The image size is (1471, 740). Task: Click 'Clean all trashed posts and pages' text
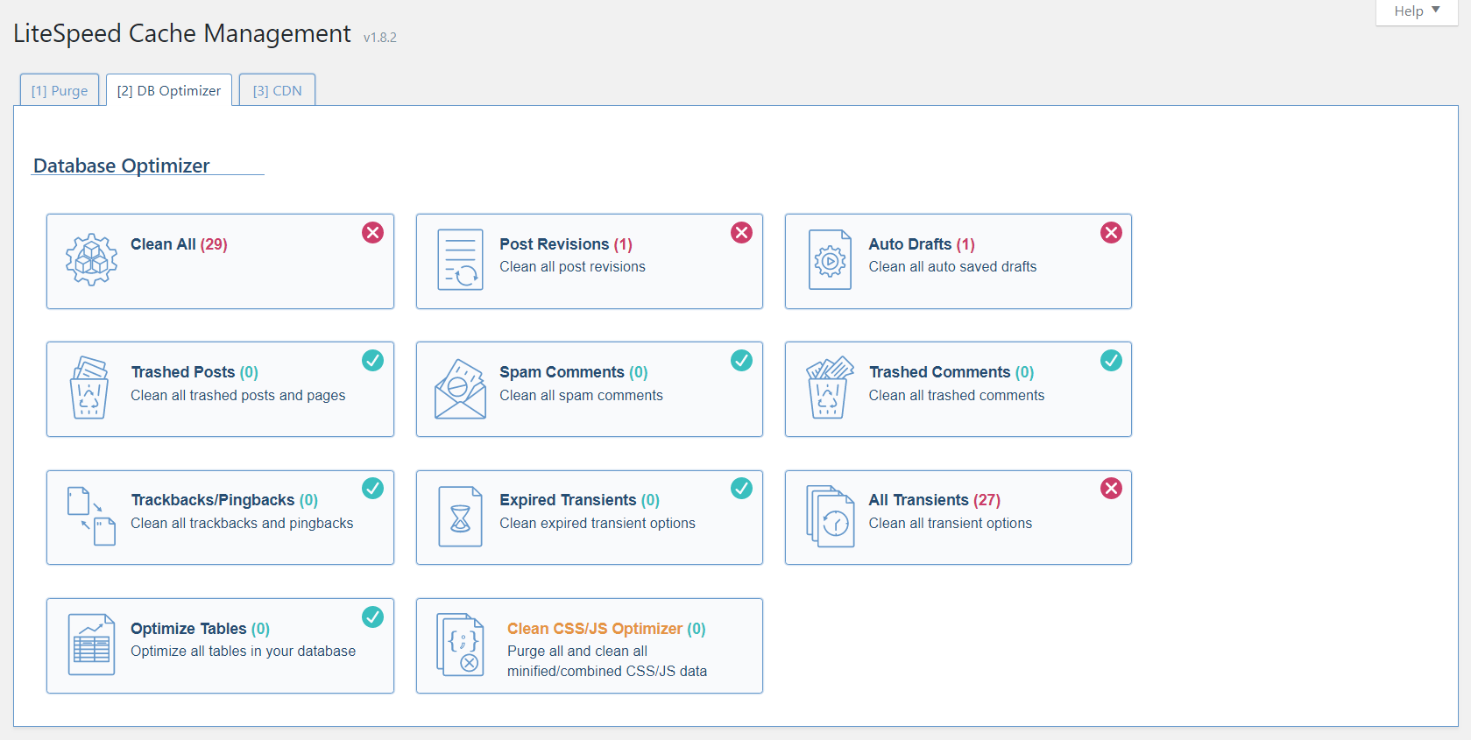click(238, 395)
